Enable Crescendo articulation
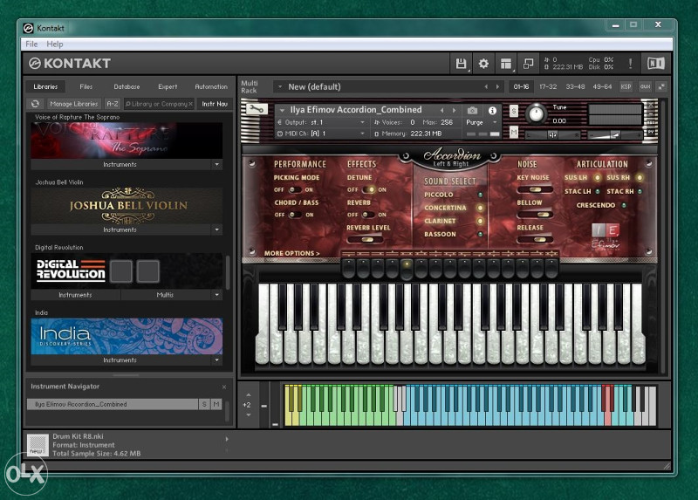Image resolution: width=698 pixels, height=500 pixels. pyautogui.click(x=624, y=205)
